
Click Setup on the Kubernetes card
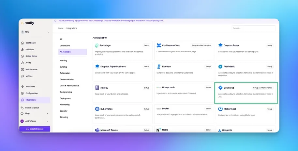146,109
